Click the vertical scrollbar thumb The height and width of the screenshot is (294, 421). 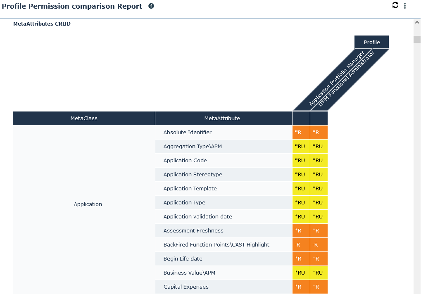[417, 40]
